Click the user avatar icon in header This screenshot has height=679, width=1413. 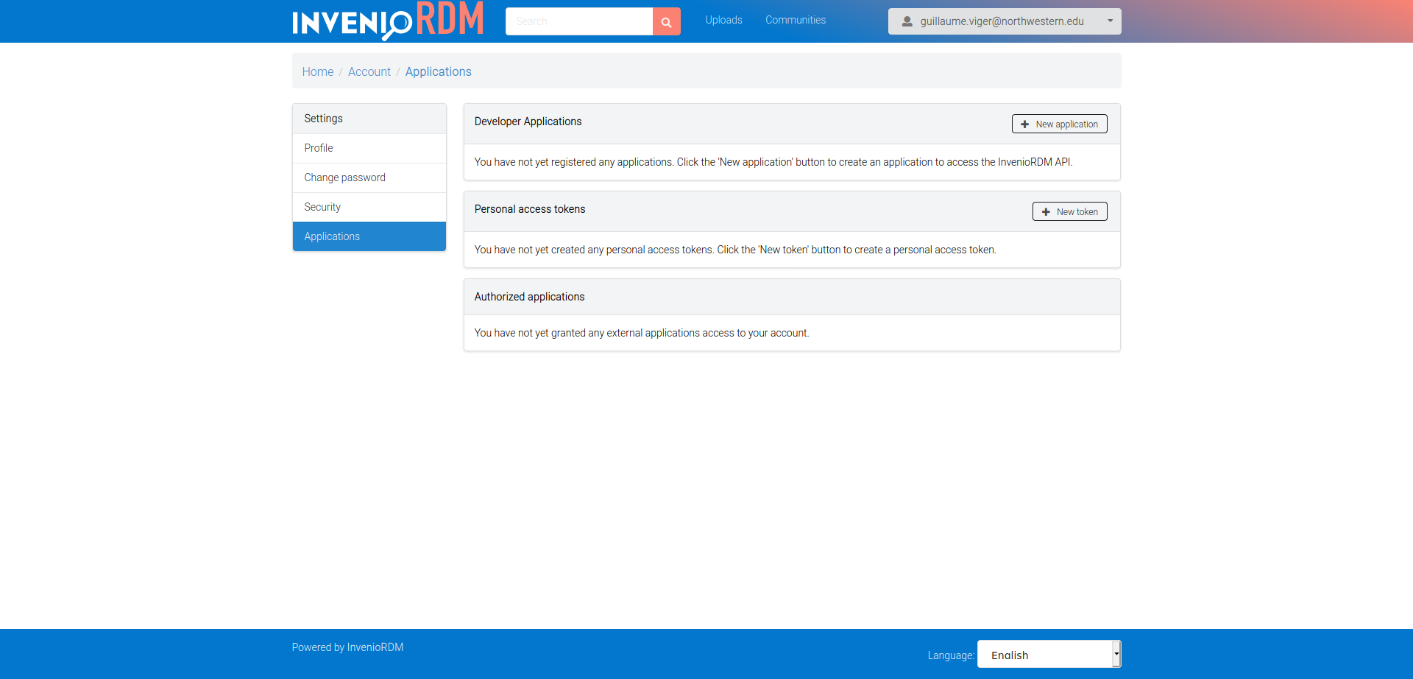point(907,21)
